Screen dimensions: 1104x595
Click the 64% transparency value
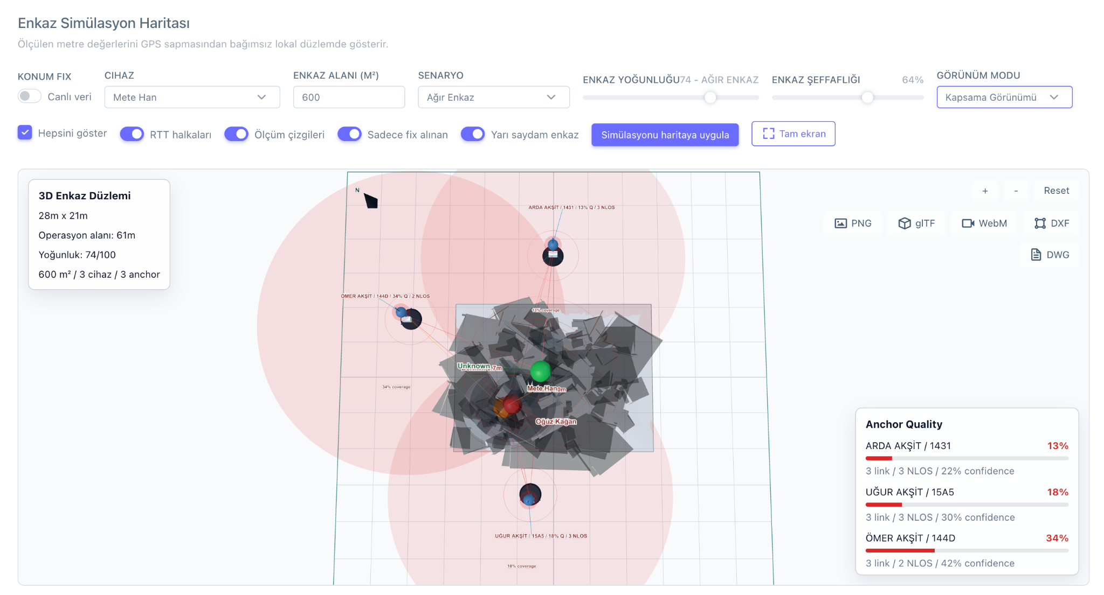(913, 80)
